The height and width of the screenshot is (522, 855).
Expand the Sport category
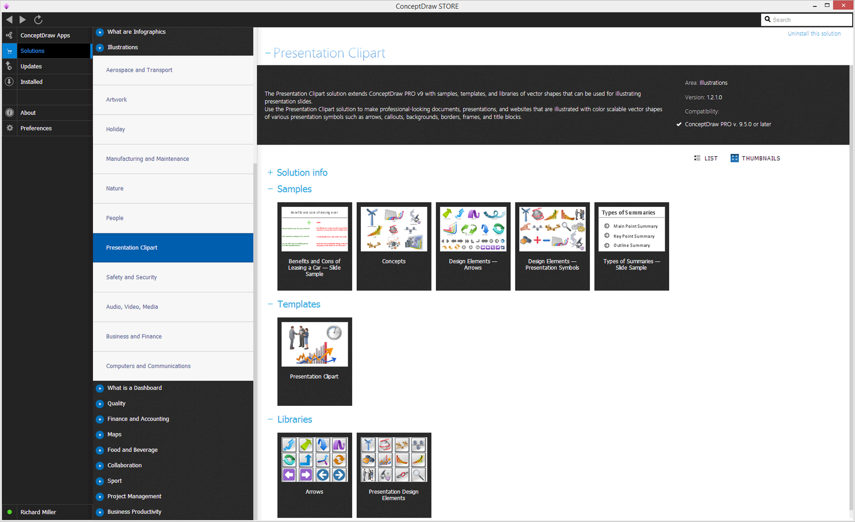tap(100, 481)
